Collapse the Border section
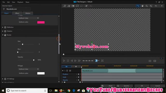The width and height of the screenshot is (166, 93). (3, 35)
